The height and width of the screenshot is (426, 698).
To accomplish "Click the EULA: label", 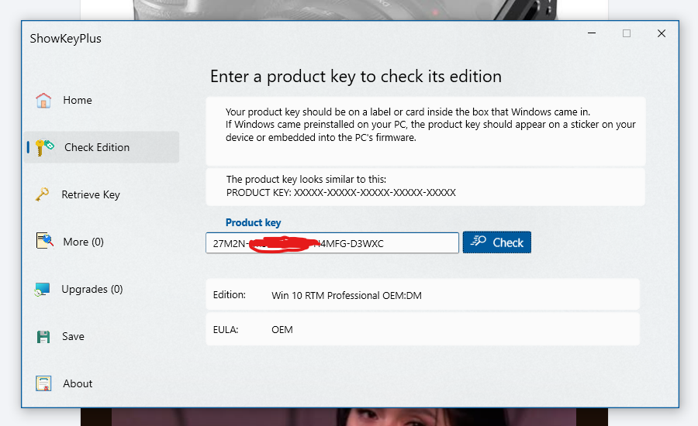I will click(x=226, y=329).
